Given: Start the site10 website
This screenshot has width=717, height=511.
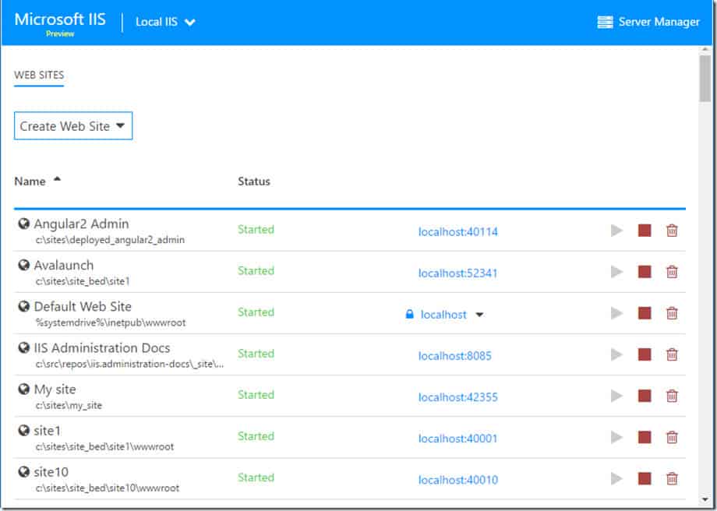Looking at the screenshot, I should (x=617, y=478).
